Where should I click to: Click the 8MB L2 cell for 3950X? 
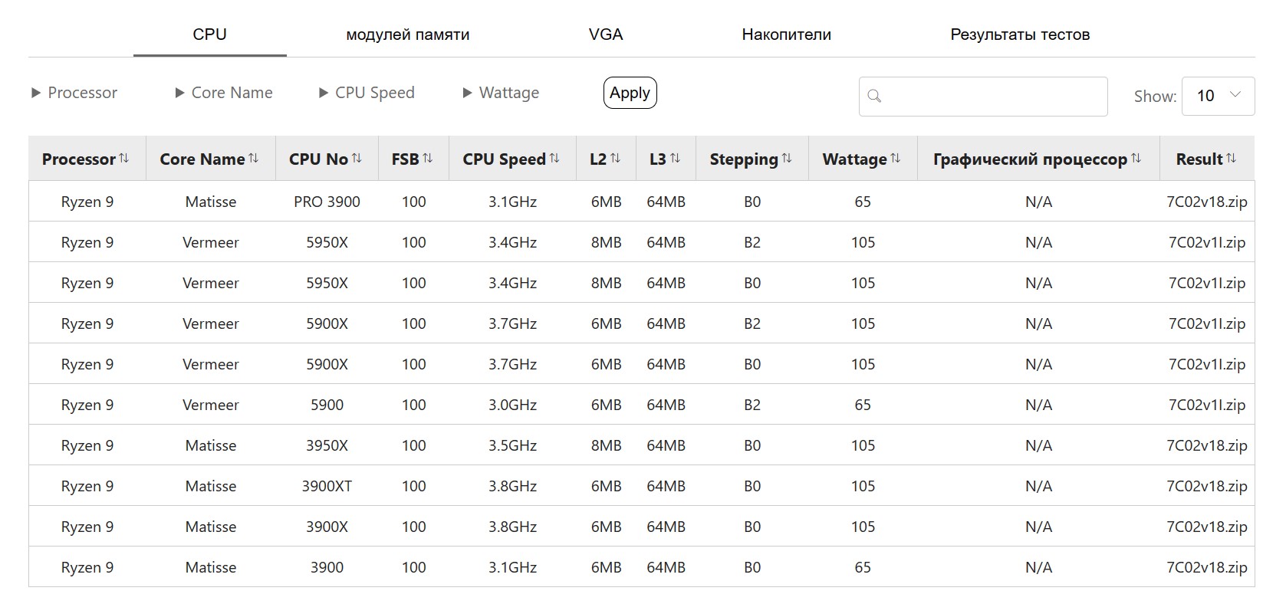click(x=606, y=445)
